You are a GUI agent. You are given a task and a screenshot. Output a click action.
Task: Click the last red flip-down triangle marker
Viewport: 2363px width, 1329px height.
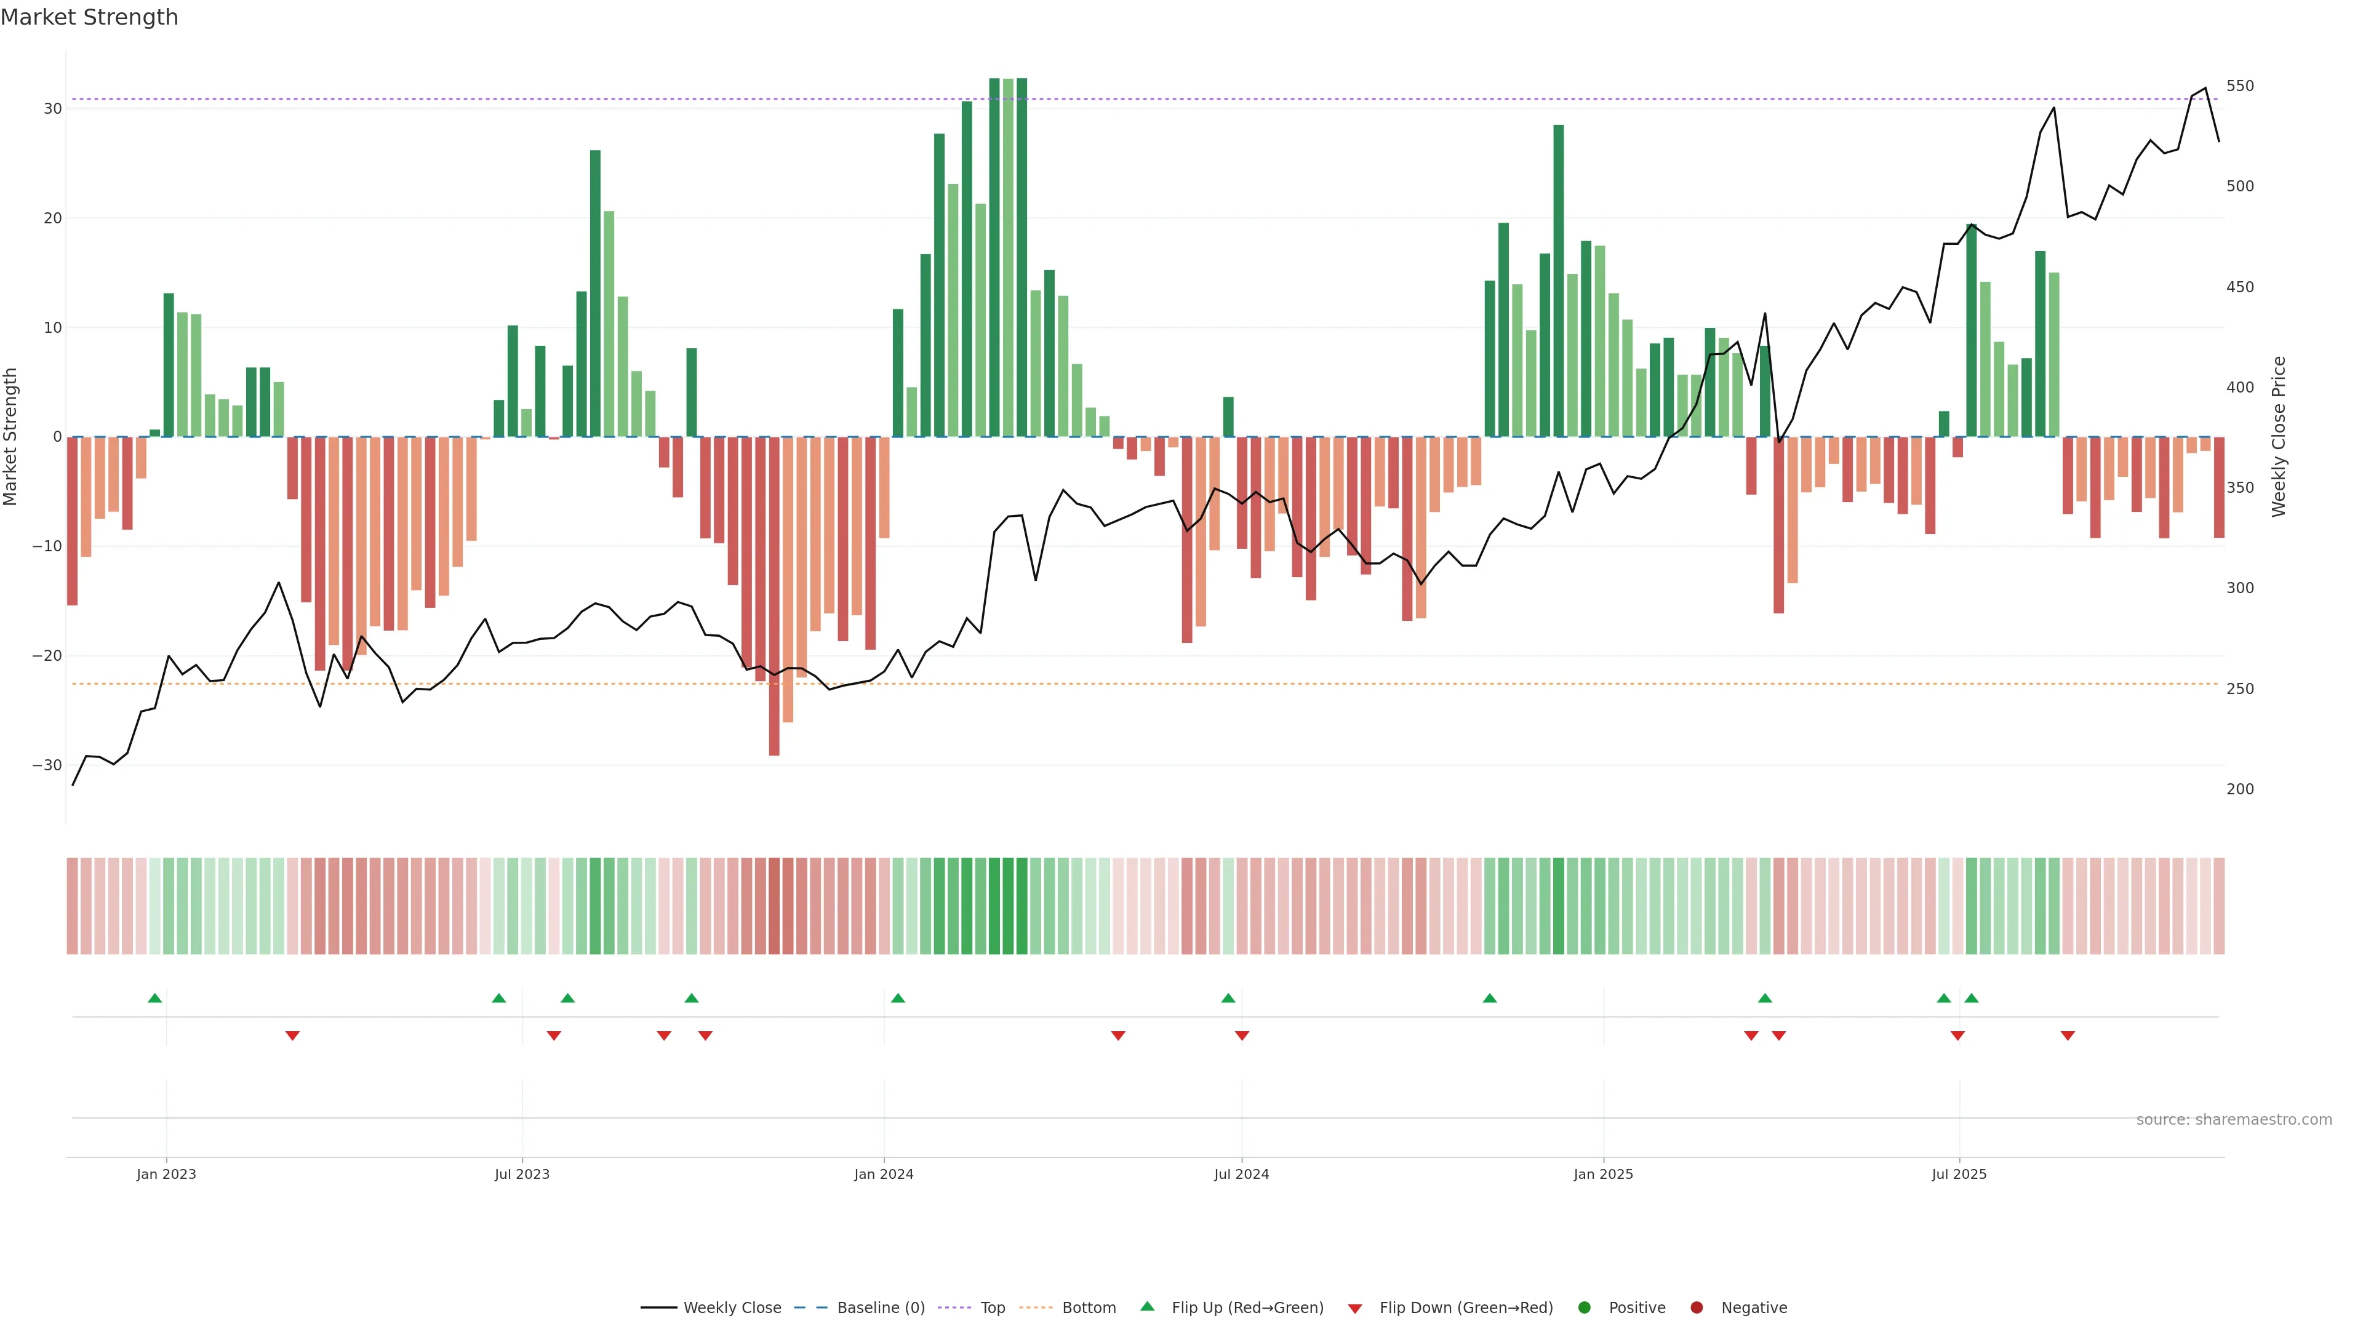[2068, 1036]
